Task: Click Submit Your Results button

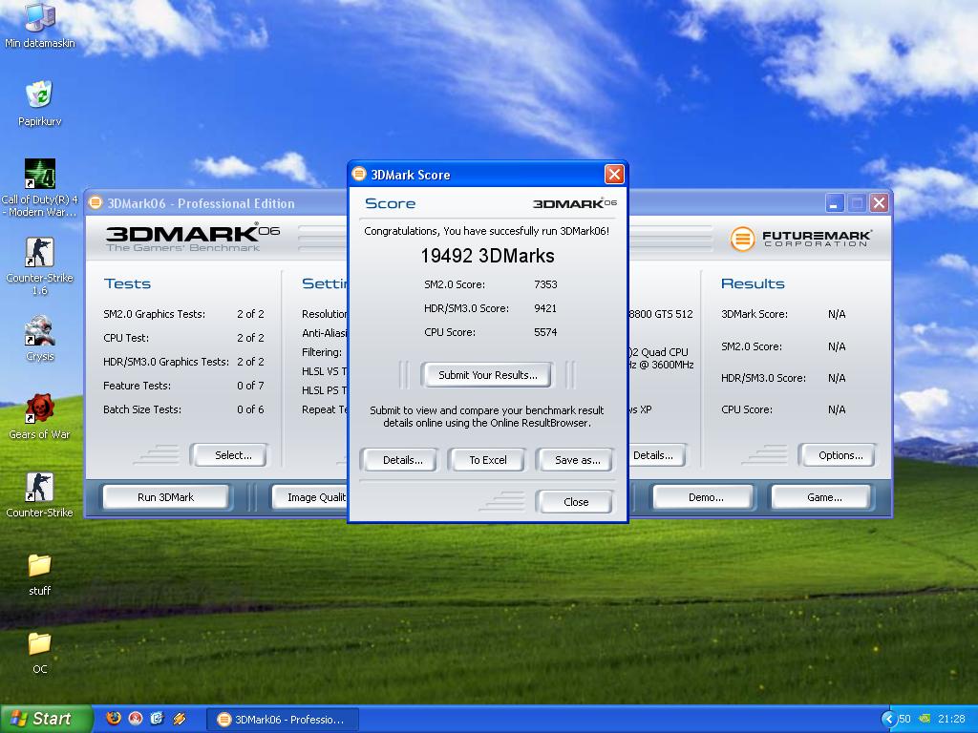Action: [x=487, y=374]
